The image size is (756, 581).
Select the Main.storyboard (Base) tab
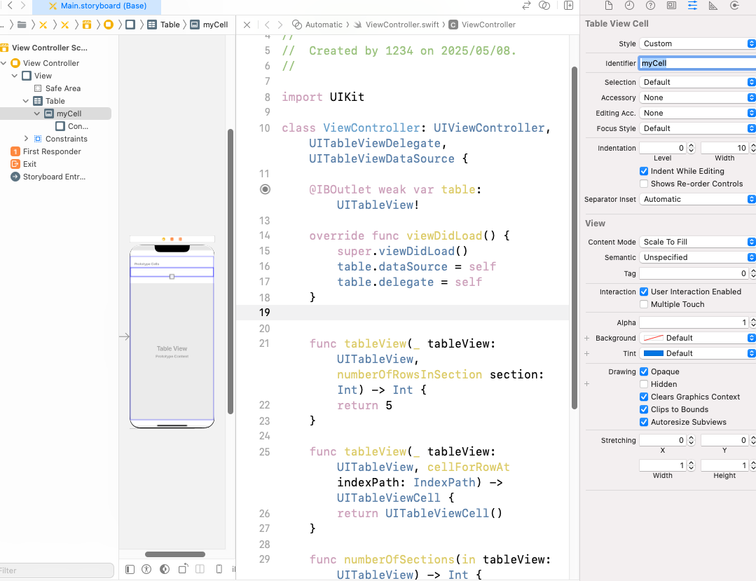[98, 6]
